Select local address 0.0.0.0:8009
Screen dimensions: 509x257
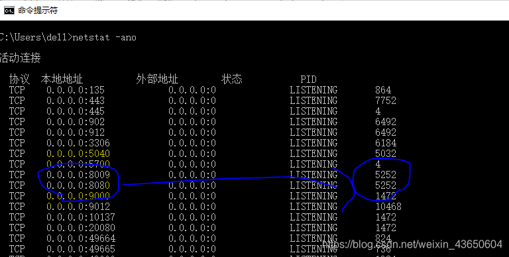[78, 175]
